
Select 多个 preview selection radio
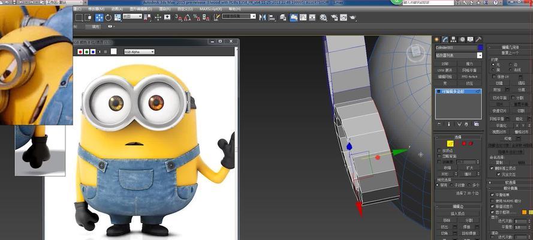(469, 185)
